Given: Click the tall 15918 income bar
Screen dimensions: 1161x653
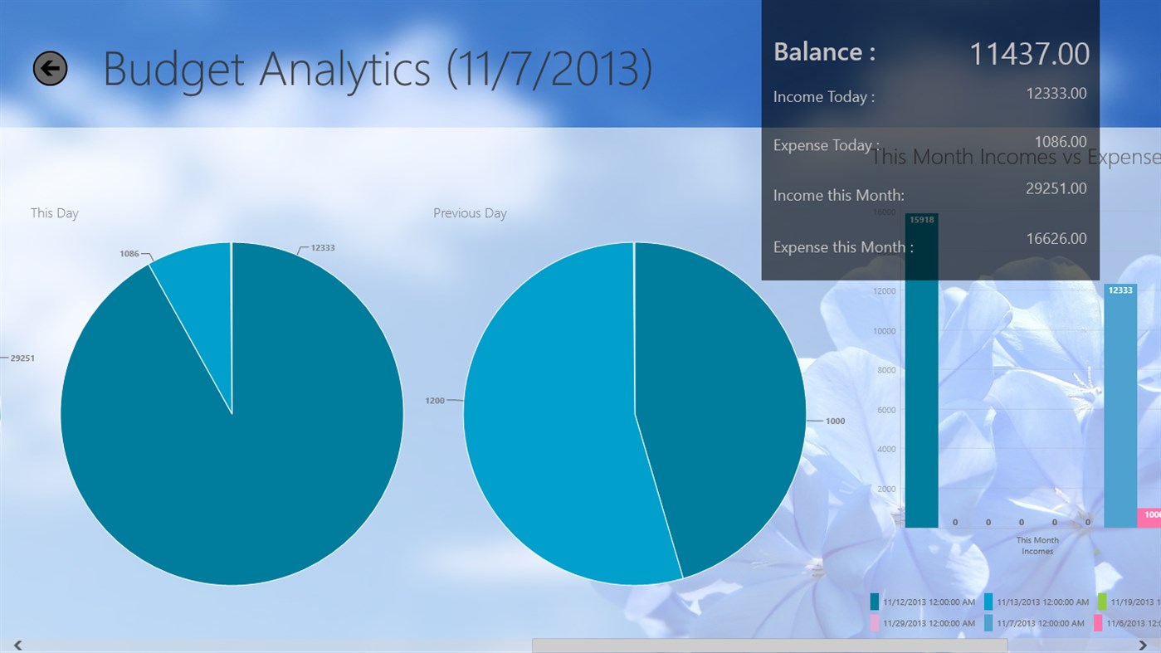Looking at the screenshot, I should click(x=921, y=398).
